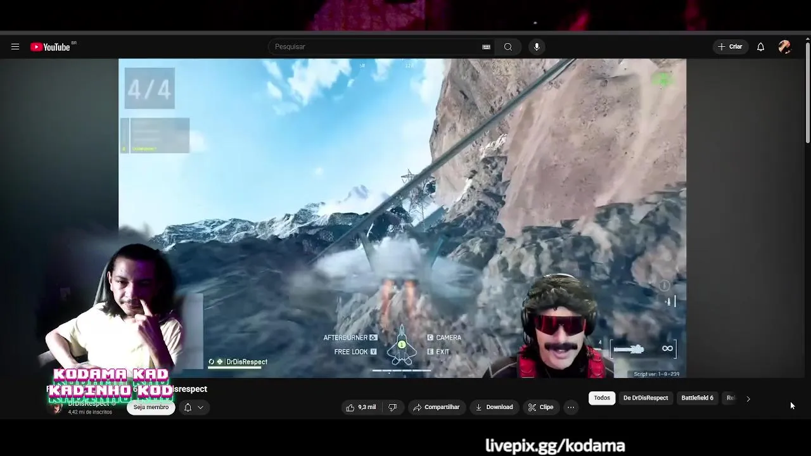Create a Clipe of the video

pos(540,407)
